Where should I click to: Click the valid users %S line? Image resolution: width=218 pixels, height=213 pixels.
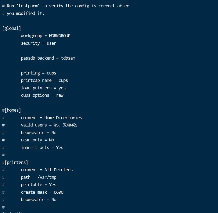pyautogui.click(x=49, y=125)
